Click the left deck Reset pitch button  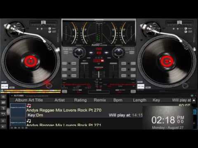coord(49,28)
